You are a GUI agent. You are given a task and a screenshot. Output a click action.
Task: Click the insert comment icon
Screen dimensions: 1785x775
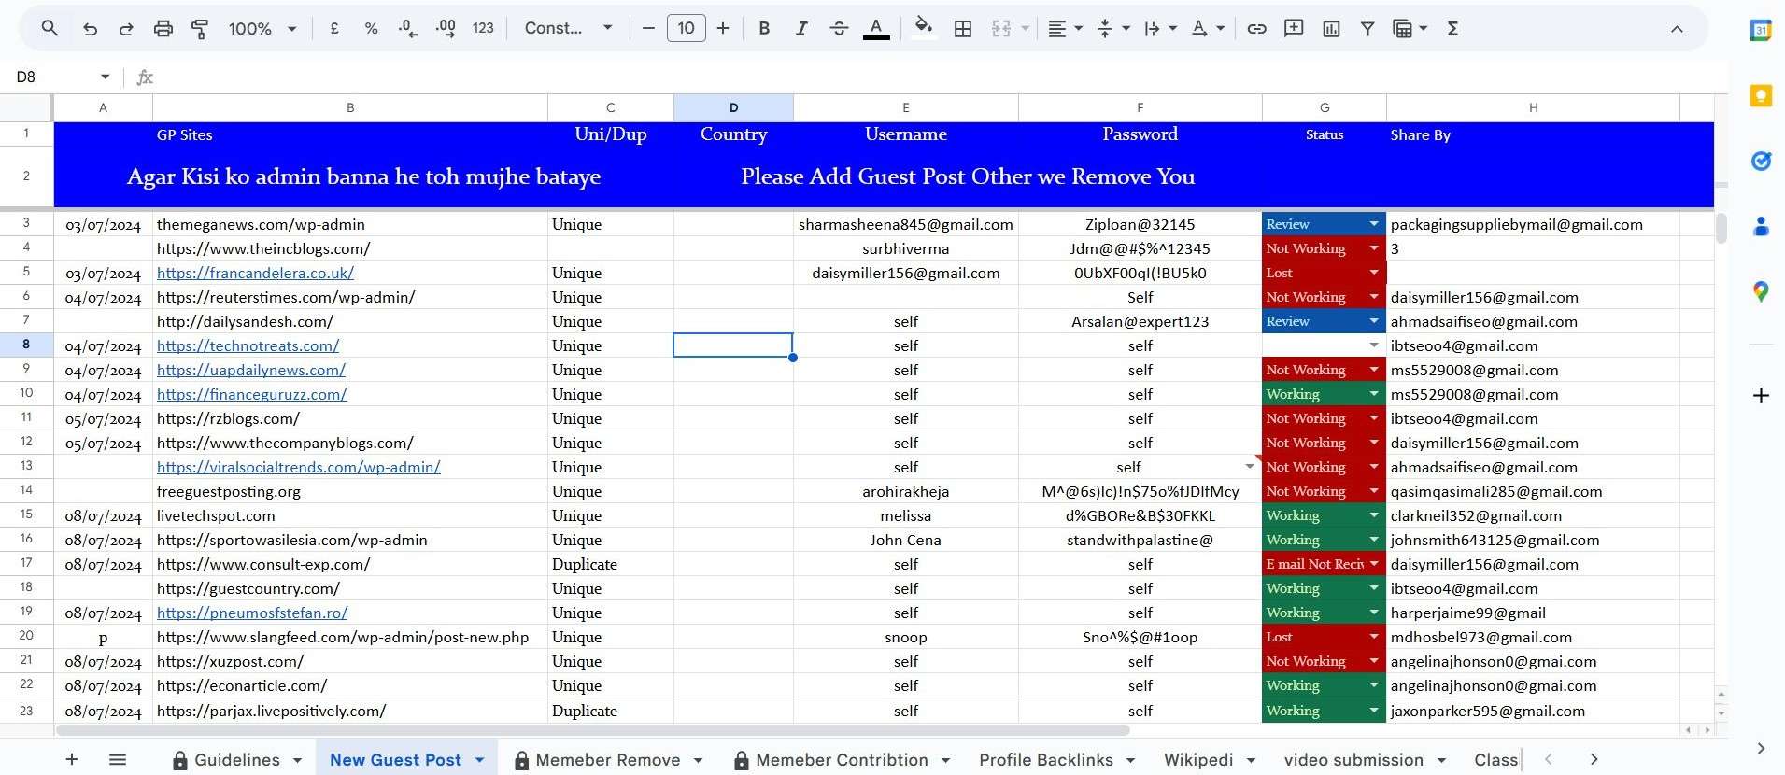pos(1294,28)
